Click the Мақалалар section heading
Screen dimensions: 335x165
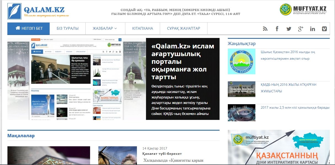pyautogui.click(x=21, y=136)
